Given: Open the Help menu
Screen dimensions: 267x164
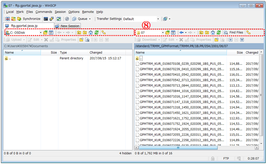Looking at the screenshot, I should [x=100, y=12].
